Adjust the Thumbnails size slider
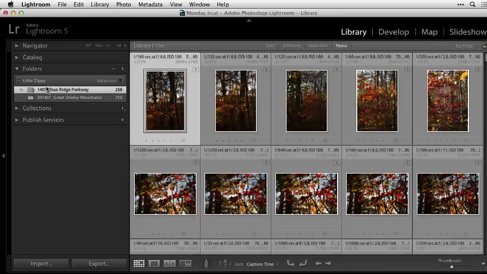This screenshot has width=487, height=274. (451, 267)
